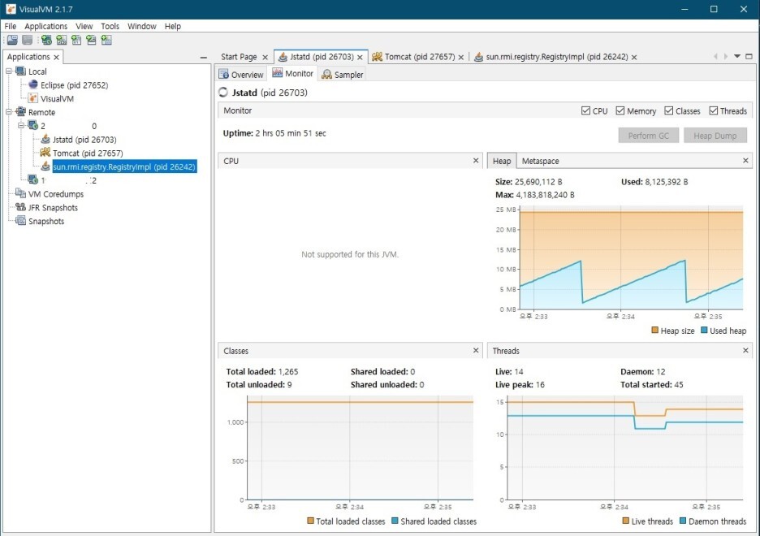Image resolution: width=760 pixels, height=536 pixels.
Task: Collapse the Remote tree node
Action: [x=9, y=112]
